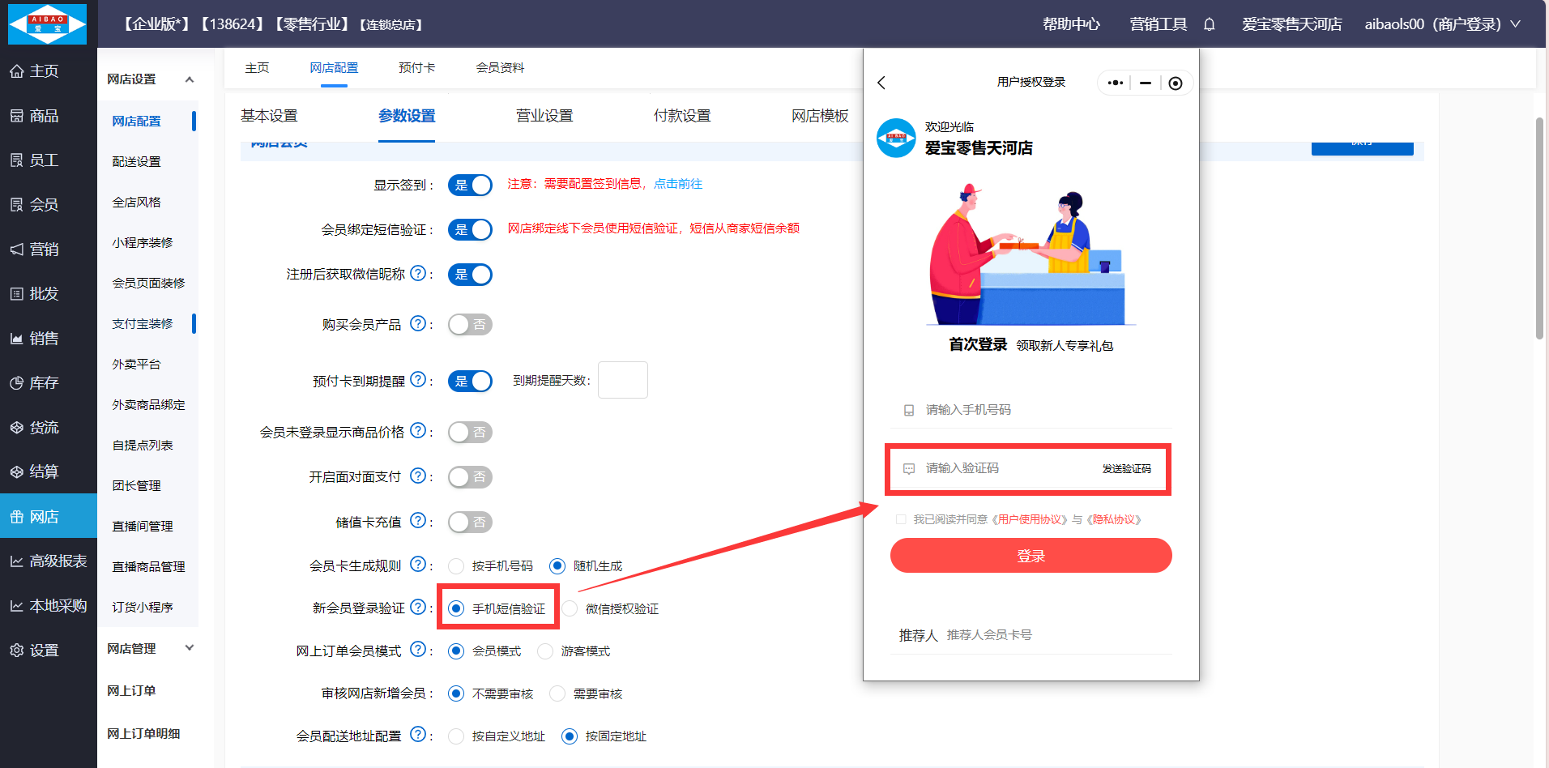Open the aibaols00 account dropdown
The height and width of the screenshot is (768, 1549).
1442,24
